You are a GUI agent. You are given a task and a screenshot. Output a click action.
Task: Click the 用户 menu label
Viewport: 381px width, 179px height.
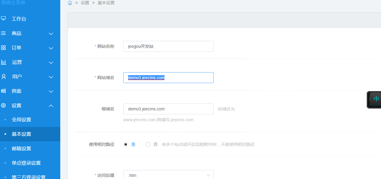point(17,77)
